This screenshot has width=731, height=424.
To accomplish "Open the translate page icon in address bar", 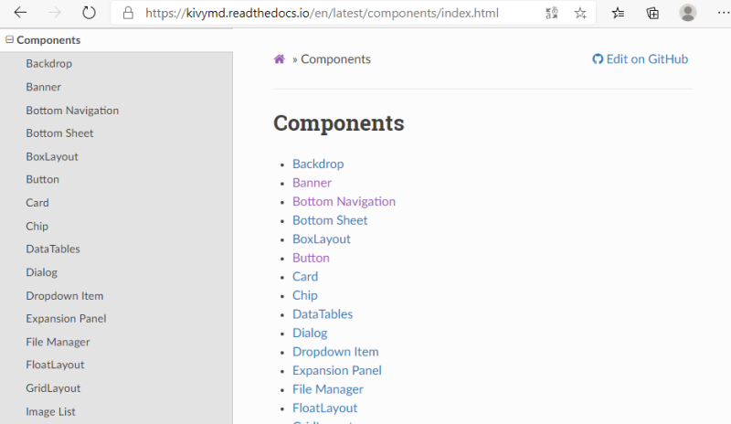I will click(x=552, y=13).
